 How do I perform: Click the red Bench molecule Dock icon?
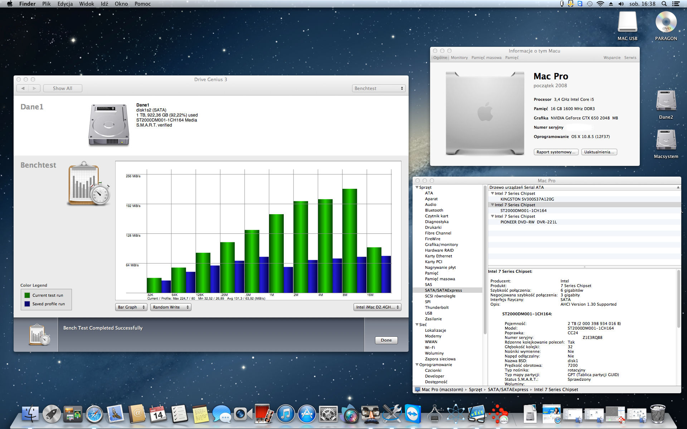(x=499, y=414)
